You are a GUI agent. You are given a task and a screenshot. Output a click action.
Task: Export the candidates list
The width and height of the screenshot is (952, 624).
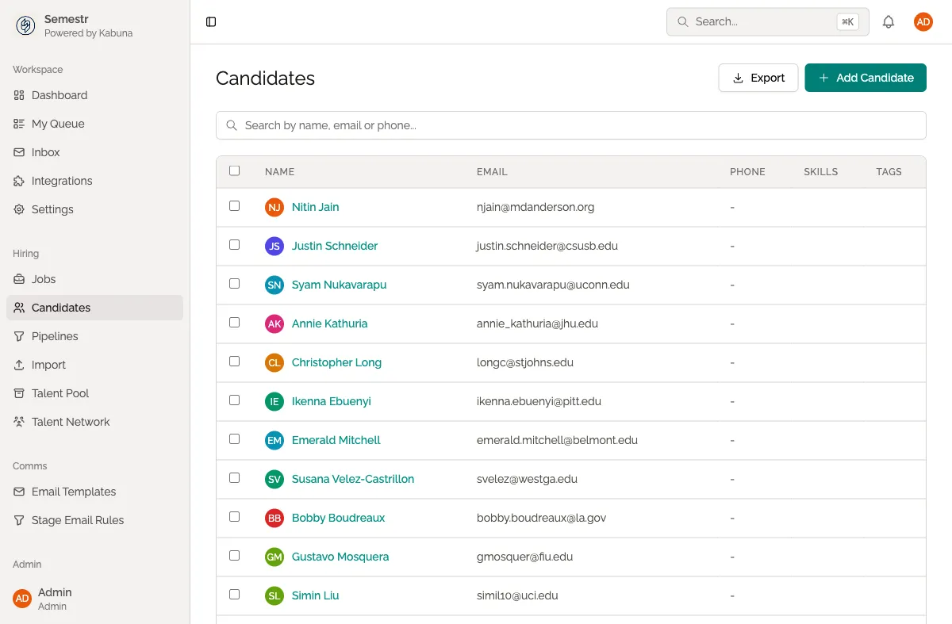click(x=758, y=78)
